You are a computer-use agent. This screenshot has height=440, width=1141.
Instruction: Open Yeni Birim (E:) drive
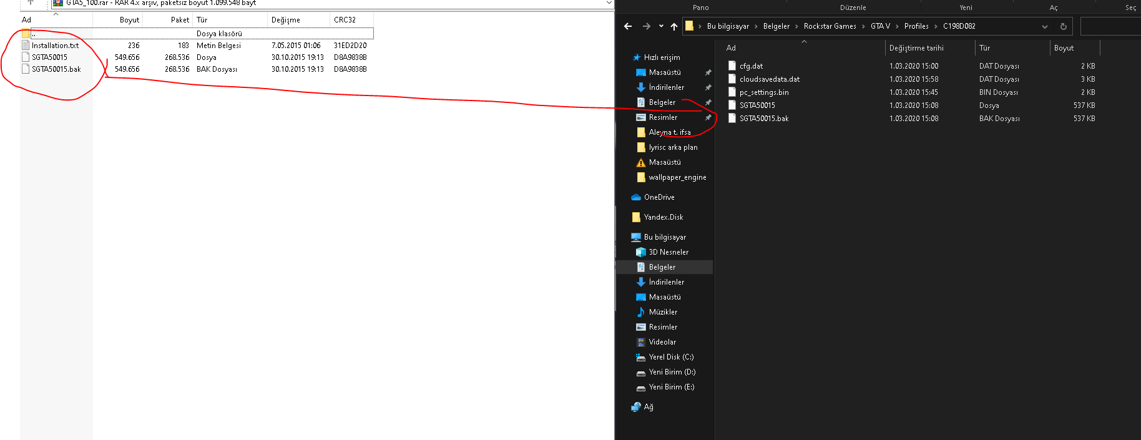pos(671,387)
